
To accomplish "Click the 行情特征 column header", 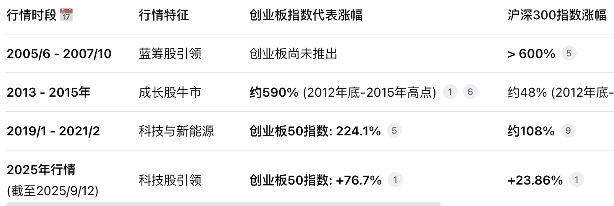I will pos(164,16).
